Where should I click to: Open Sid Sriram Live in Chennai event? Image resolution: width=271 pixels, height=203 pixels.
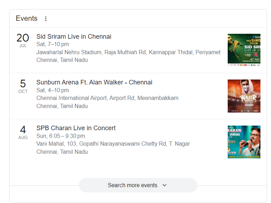[74, 37]
